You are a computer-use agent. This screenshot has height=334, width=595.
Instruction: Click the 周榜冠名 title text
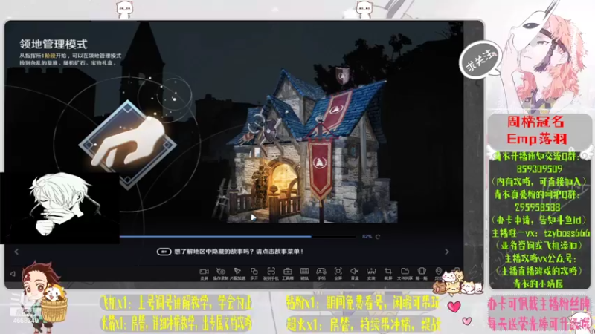(535, 122)
